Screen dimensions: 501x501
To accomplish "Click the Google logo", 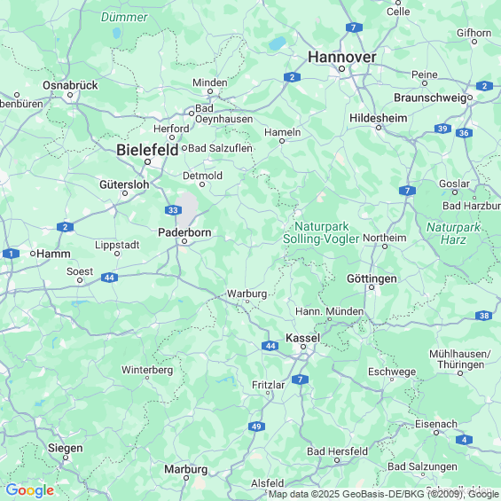I will point(30,490).
